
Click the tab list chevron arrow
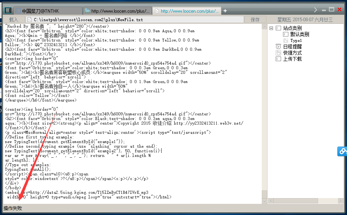pos(315,10)
